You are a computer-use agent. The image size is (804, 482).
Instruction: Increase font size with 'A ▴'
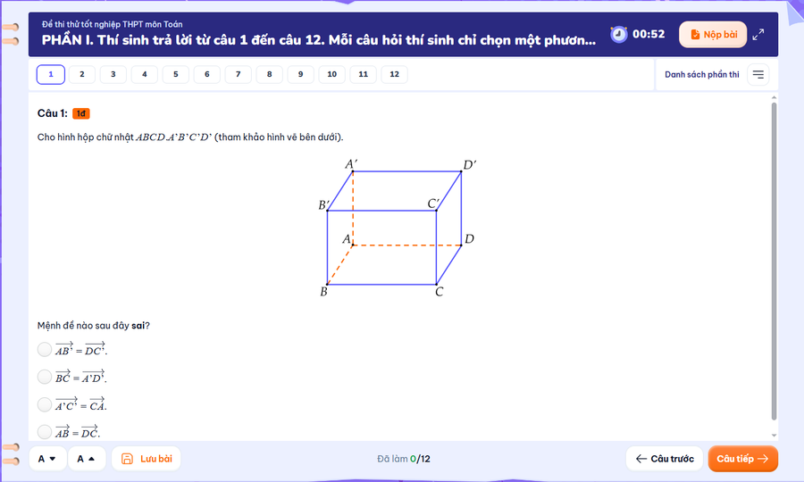click(85, 459)
